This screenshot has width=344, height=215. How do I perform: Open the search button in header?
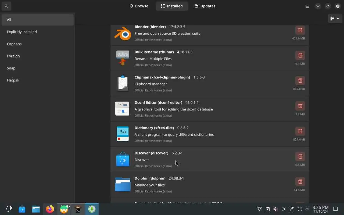coord(6,6)
